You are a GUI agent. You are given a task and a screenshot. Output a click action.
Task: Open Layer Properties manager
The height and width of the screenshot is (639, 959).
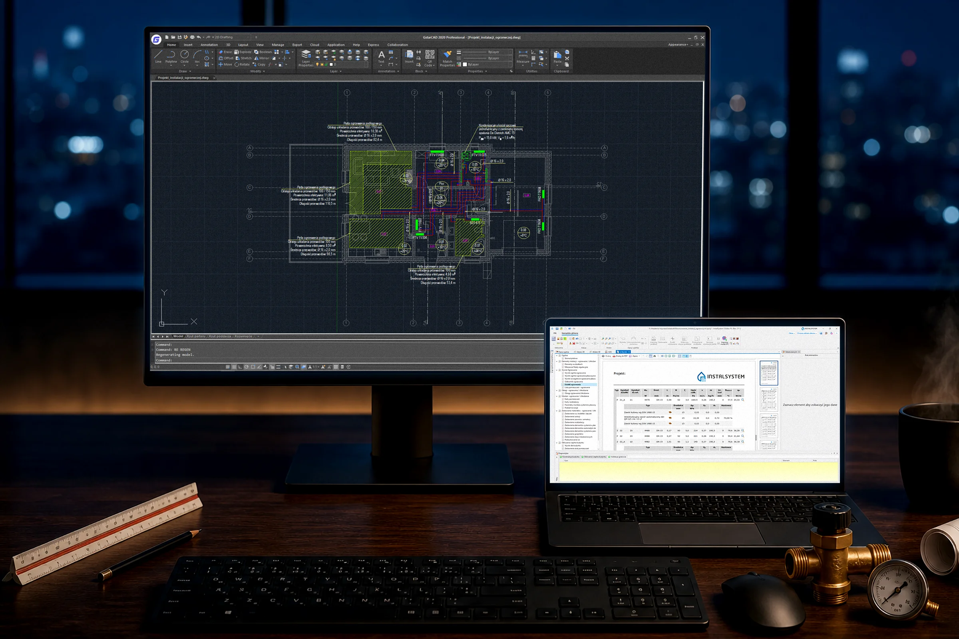[x=306, y=58]
